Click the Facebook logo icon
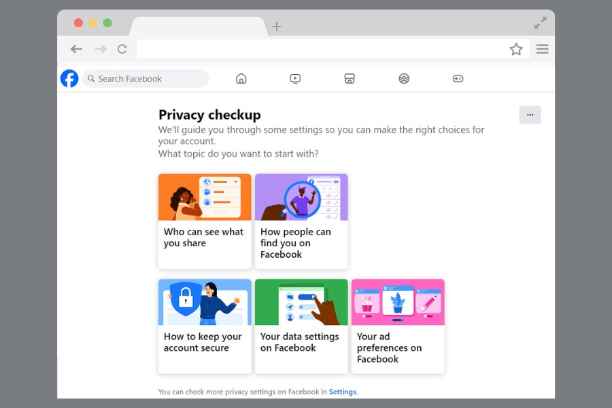 [69, 78]
